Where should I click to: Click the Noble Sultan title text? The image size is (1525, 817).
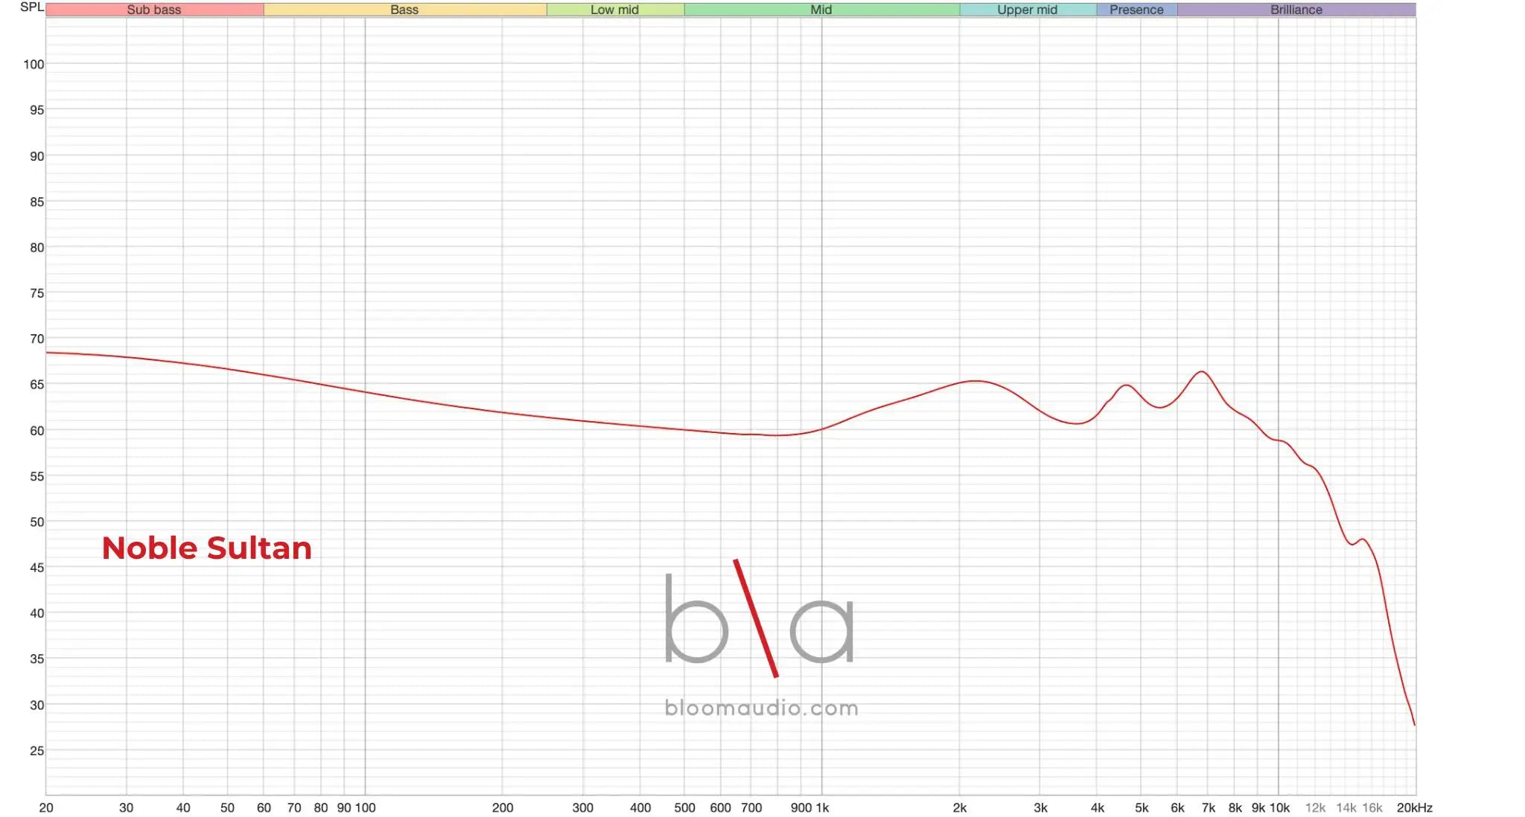coord(207,548)
